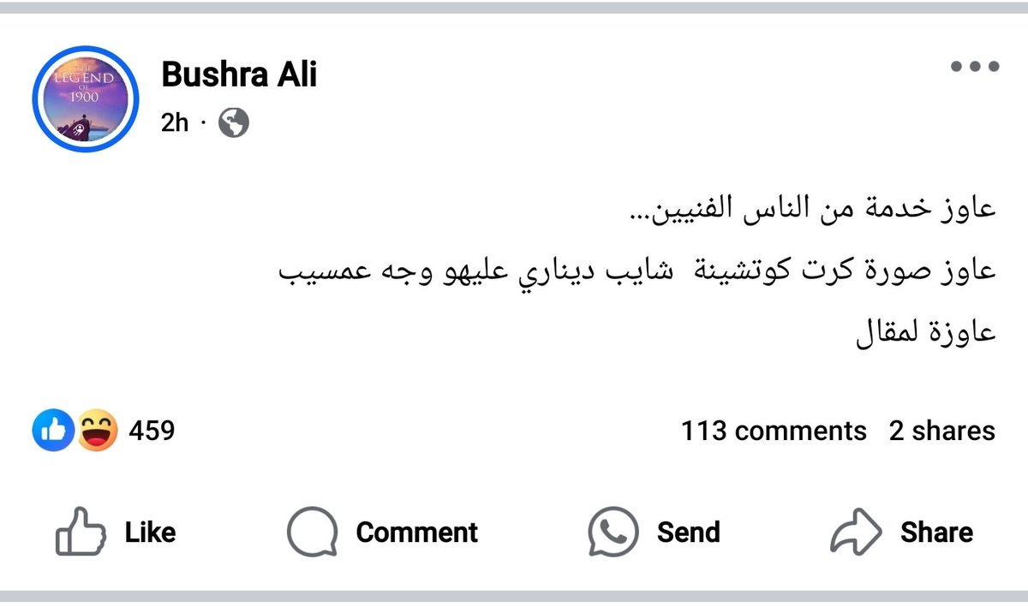Click the 459 reactions count
The width and height of the screenshot is (1028, 607).
click(x=152, y=431)
